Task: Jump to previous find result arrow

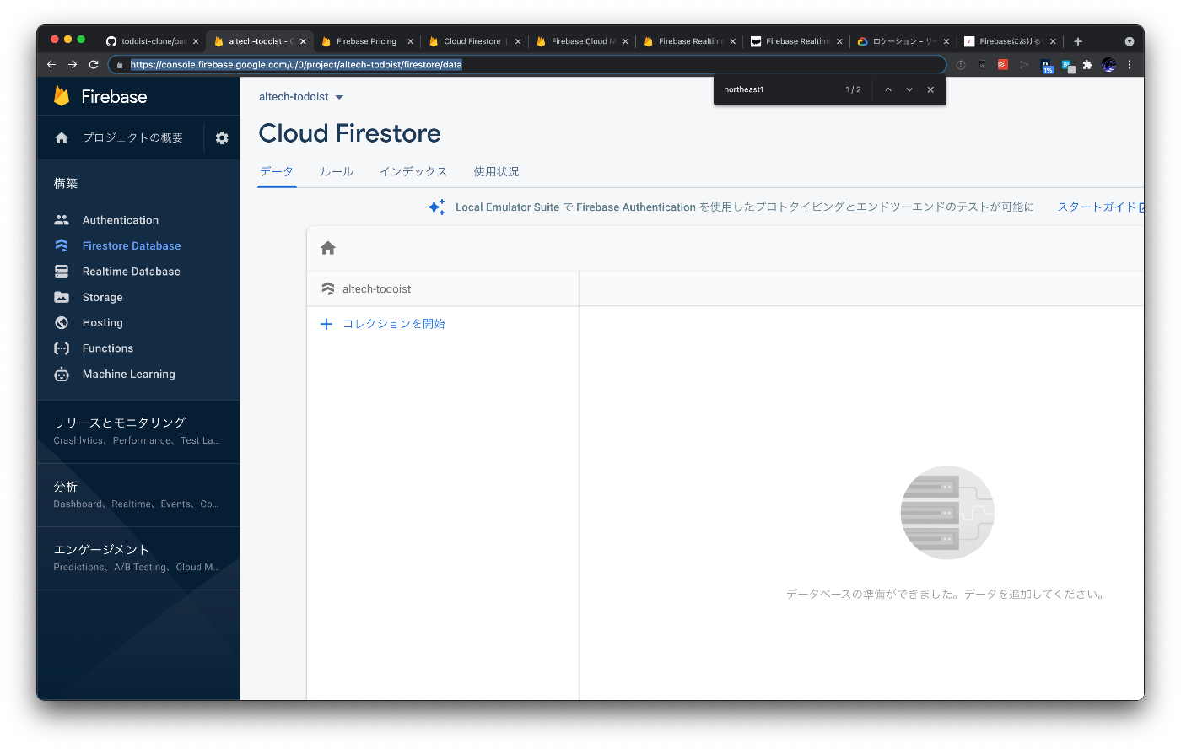Action: (x=888, y=89)
